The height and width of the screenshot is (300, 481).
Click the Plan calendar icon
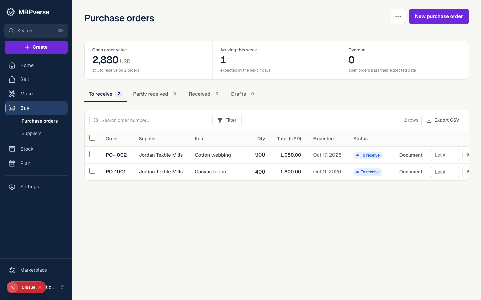12,163
